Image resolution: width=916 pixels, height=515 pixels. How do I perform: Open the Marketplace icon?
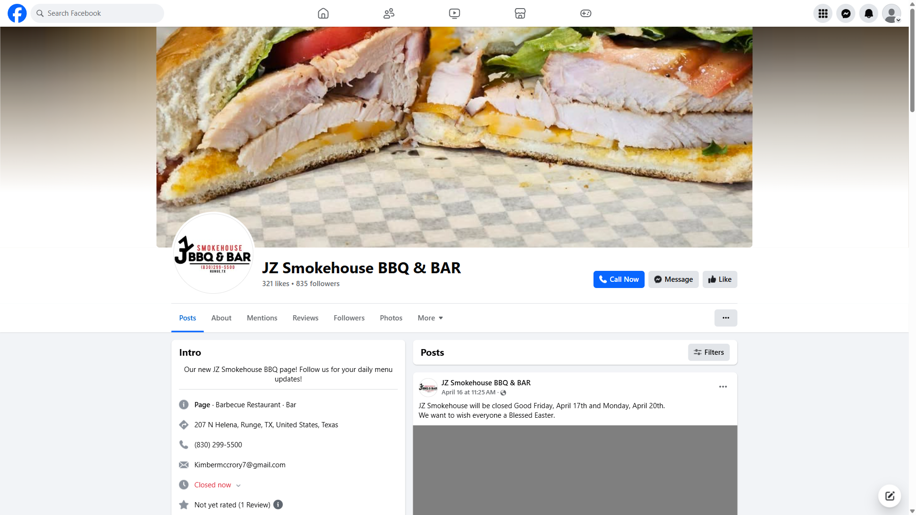coord(520,13)
